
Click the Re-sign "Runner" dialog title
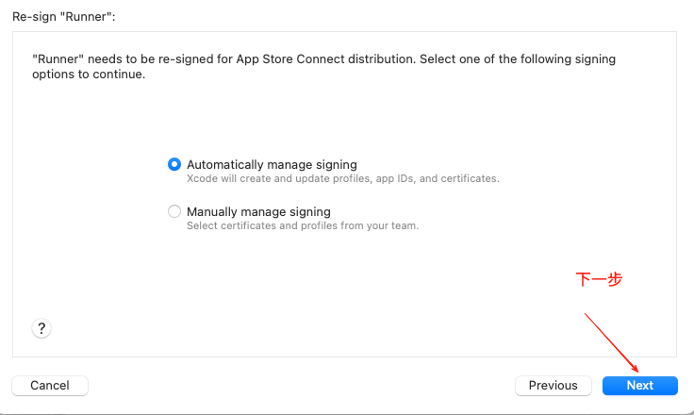64,17
